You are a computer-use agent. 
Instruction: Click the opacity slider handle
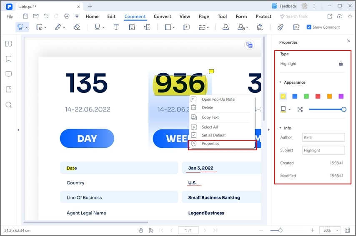tap(343, 109)
